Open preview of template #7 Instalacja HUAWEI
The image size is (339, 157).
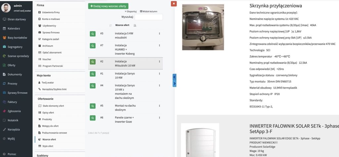(x=93, y=46)
